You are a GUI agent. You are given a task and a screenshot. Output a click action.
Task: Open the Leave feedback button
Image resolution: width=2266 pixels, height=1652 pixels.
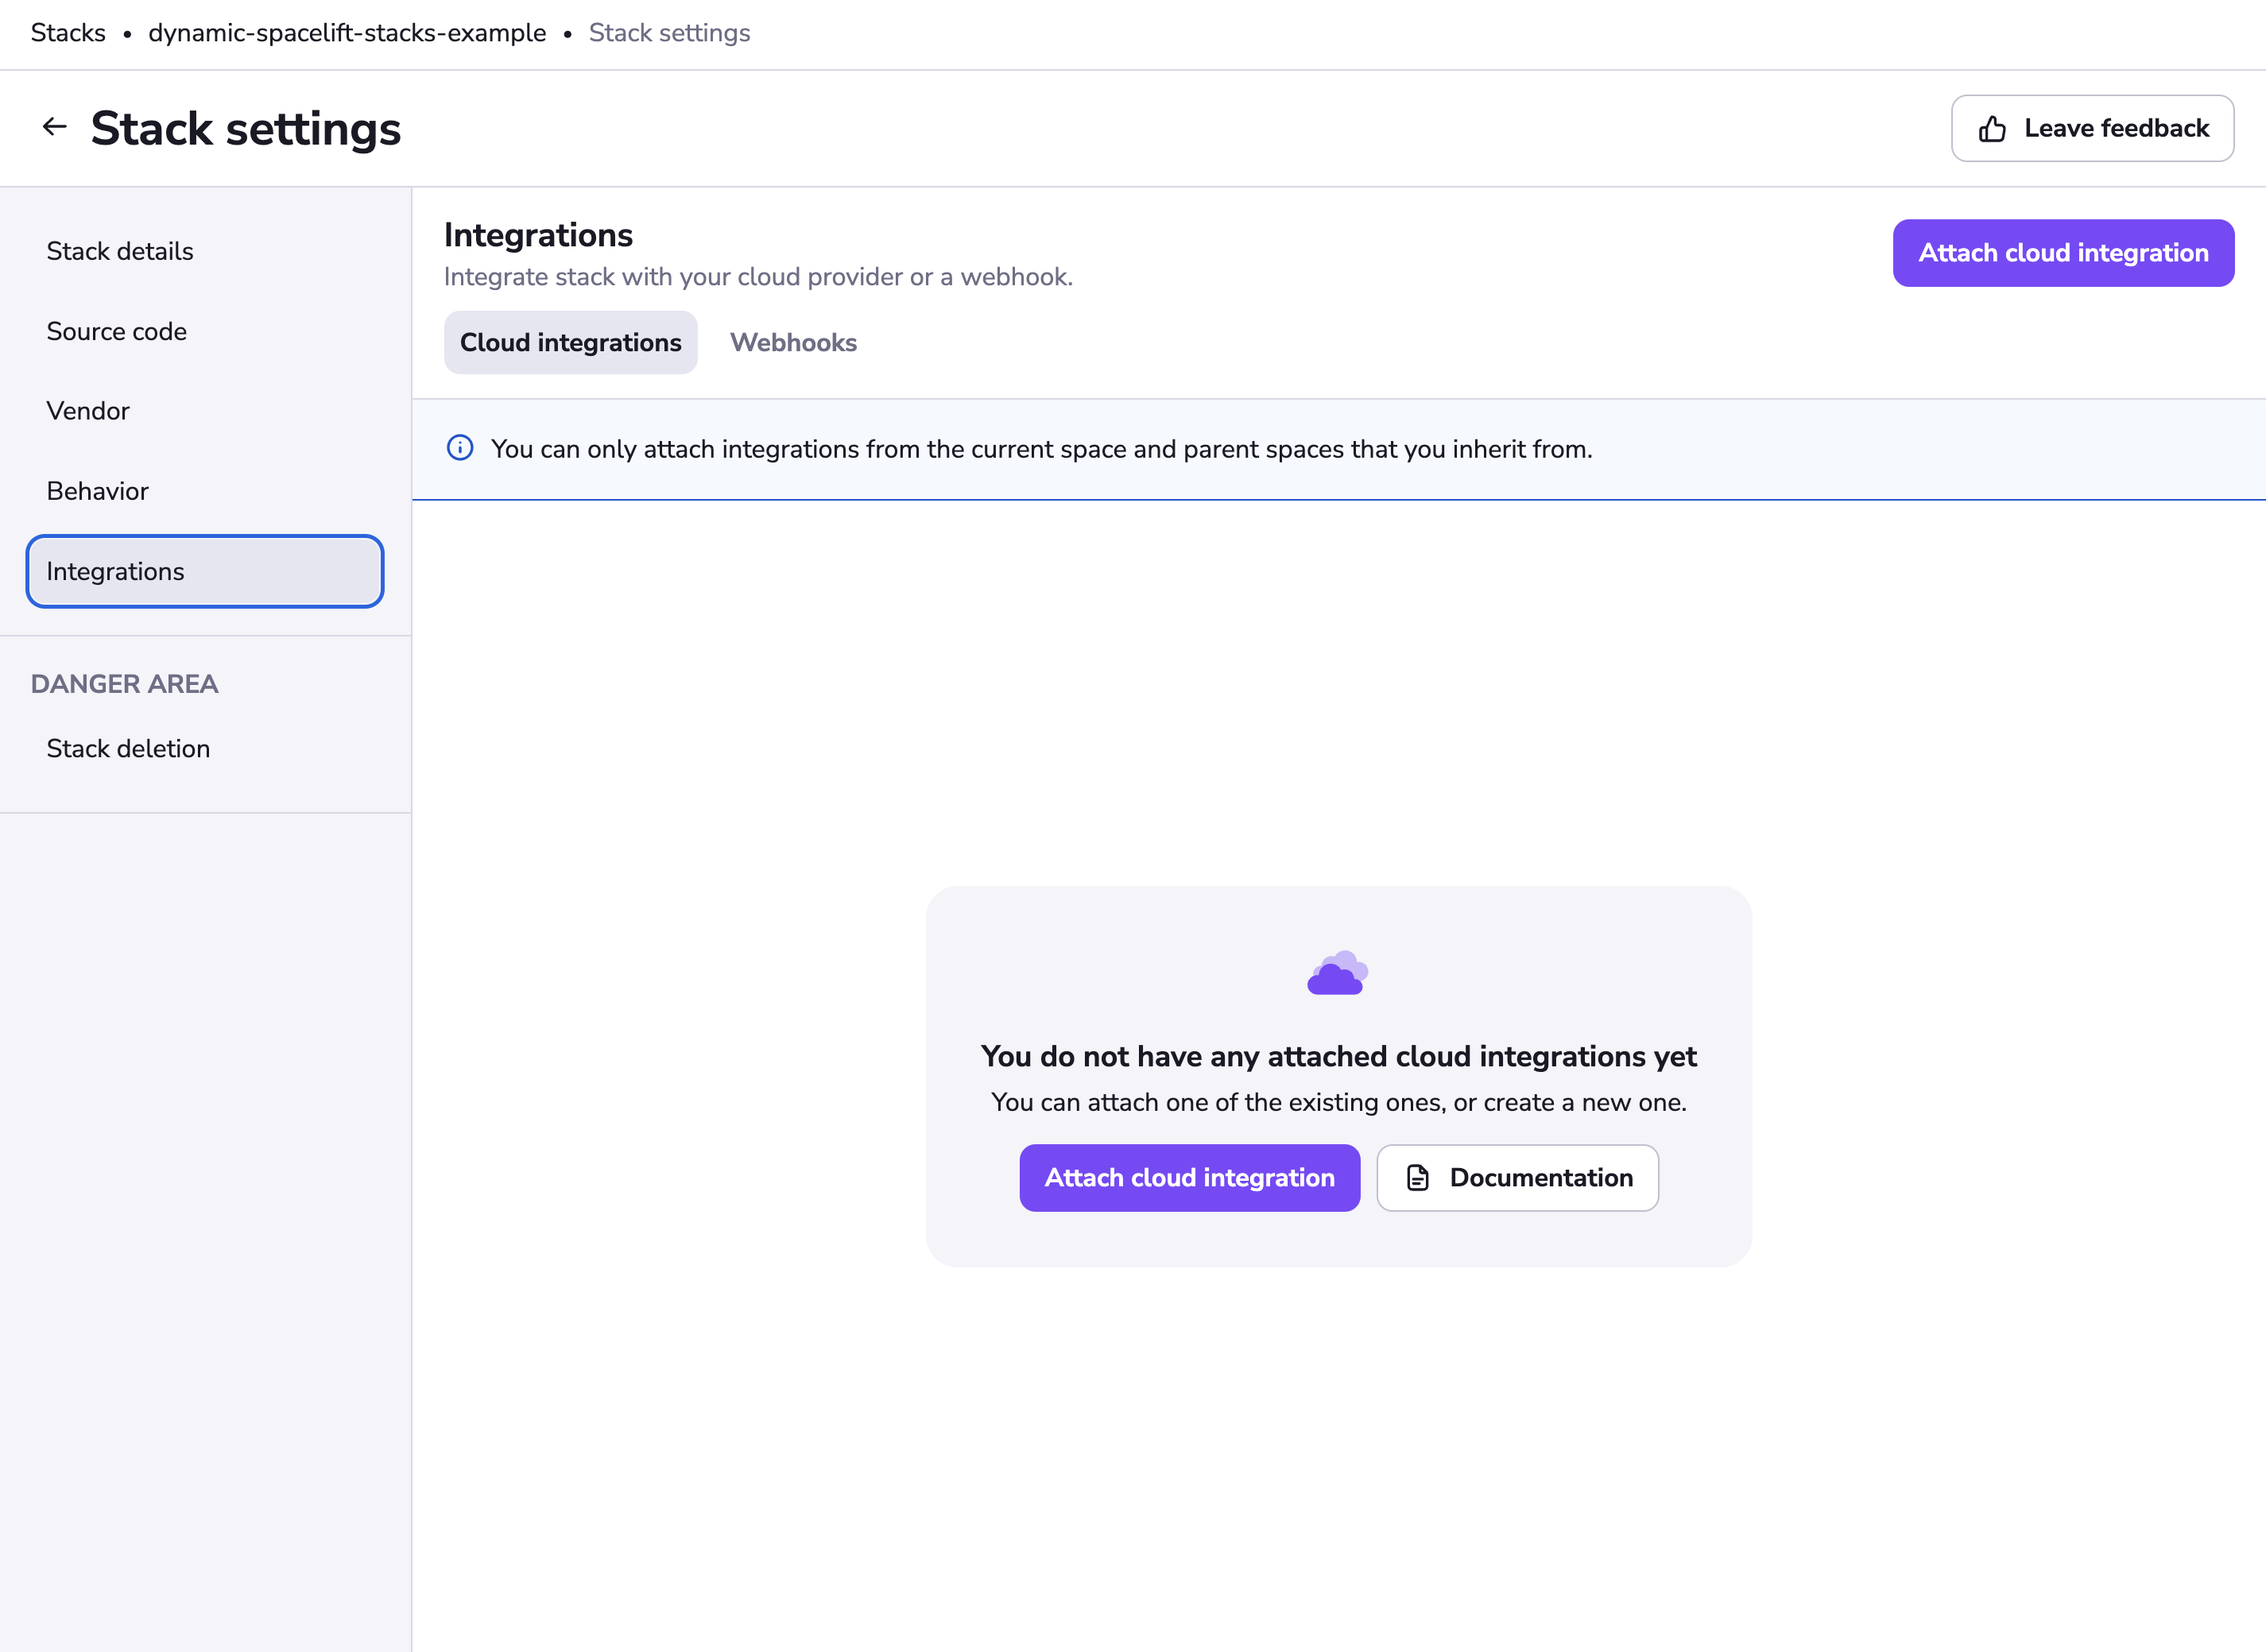click(2092, 129)
